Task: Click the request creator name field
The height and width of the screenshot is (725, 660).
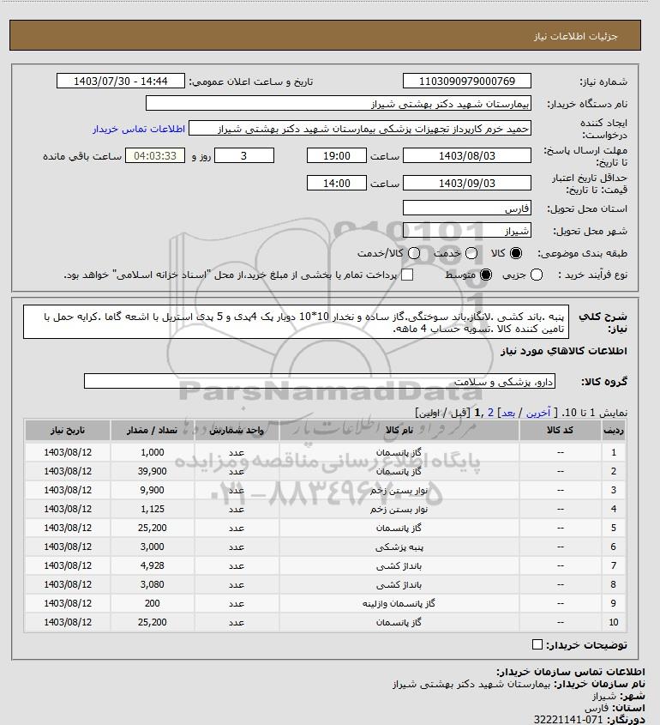Action: tap(360, 128)
